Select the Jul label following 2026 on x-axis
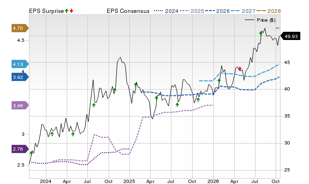The height and width of the screenshot is (184, 309). point(255,181)
